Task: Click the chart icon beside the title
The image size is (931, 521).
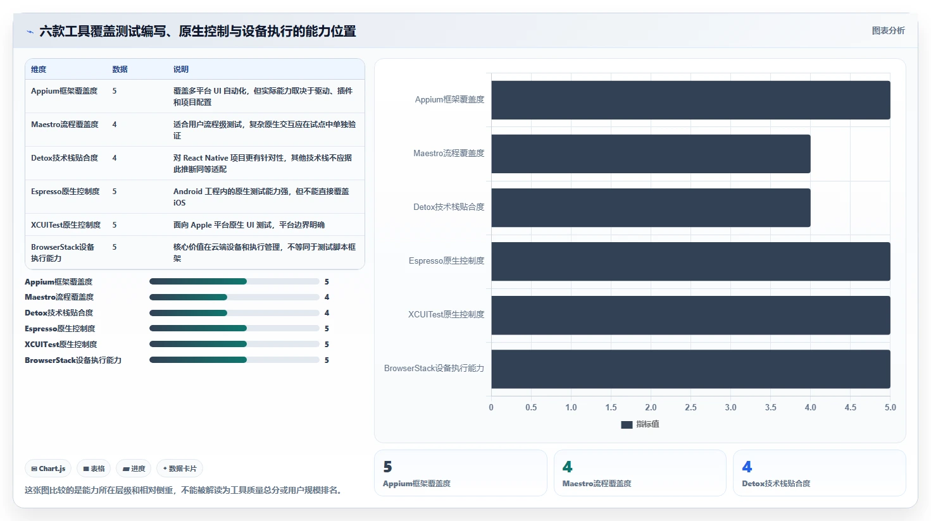Action: tap(30, 32)
